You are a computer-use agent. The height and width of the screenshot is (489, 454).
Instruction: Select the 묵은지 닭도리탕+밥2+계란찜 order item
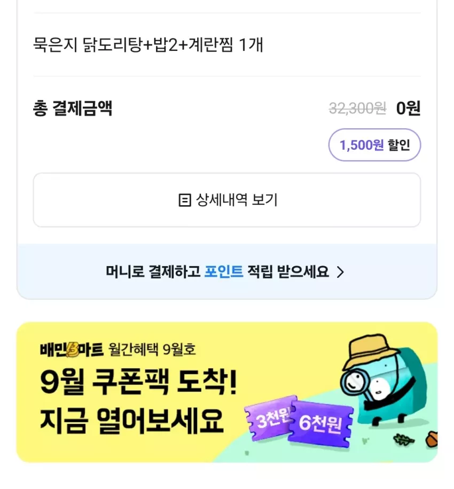(148, 44)
